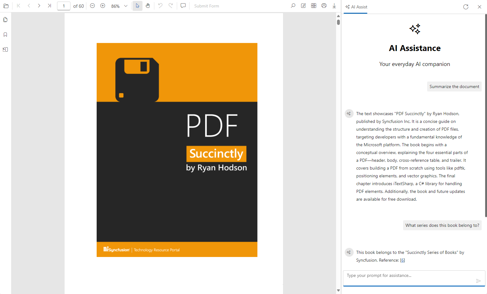
Task: Toggle the text selection cursor tool
Action: tap(137, 6)
